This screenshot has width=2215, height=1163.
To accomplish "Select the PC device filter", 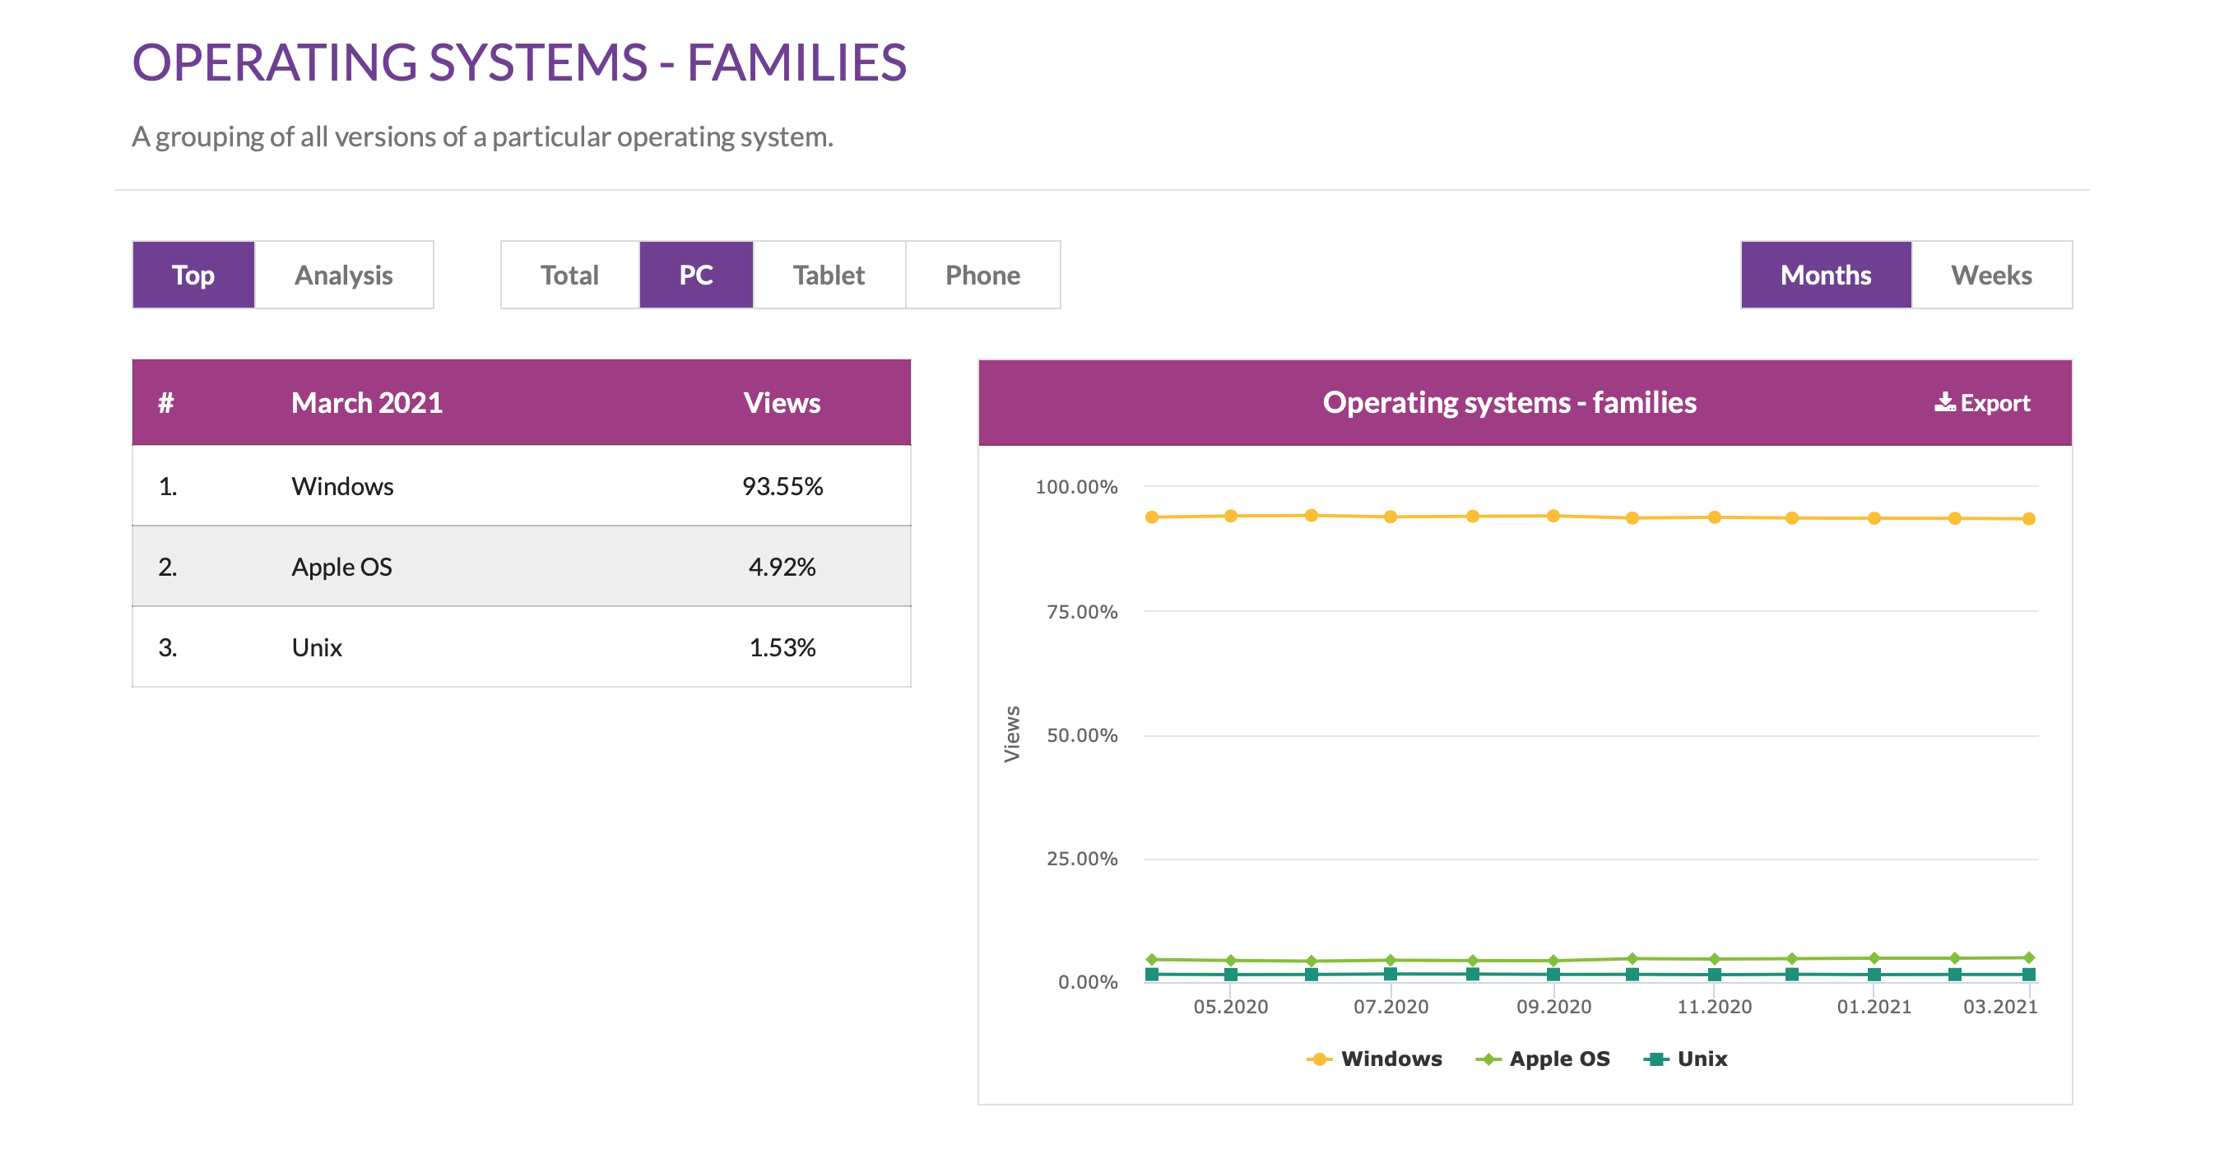I will [x=695, y=275].
